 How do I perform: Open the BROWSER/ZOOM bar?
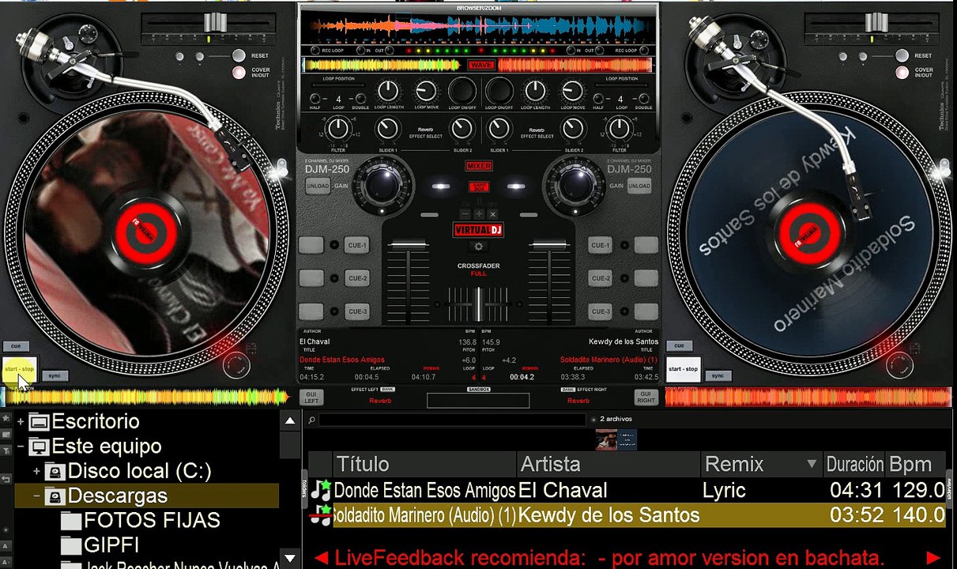click(x=479, y=8)
